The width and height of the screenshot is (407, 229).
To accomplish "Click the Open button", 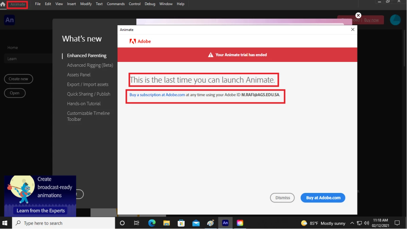I will point(15,93).
